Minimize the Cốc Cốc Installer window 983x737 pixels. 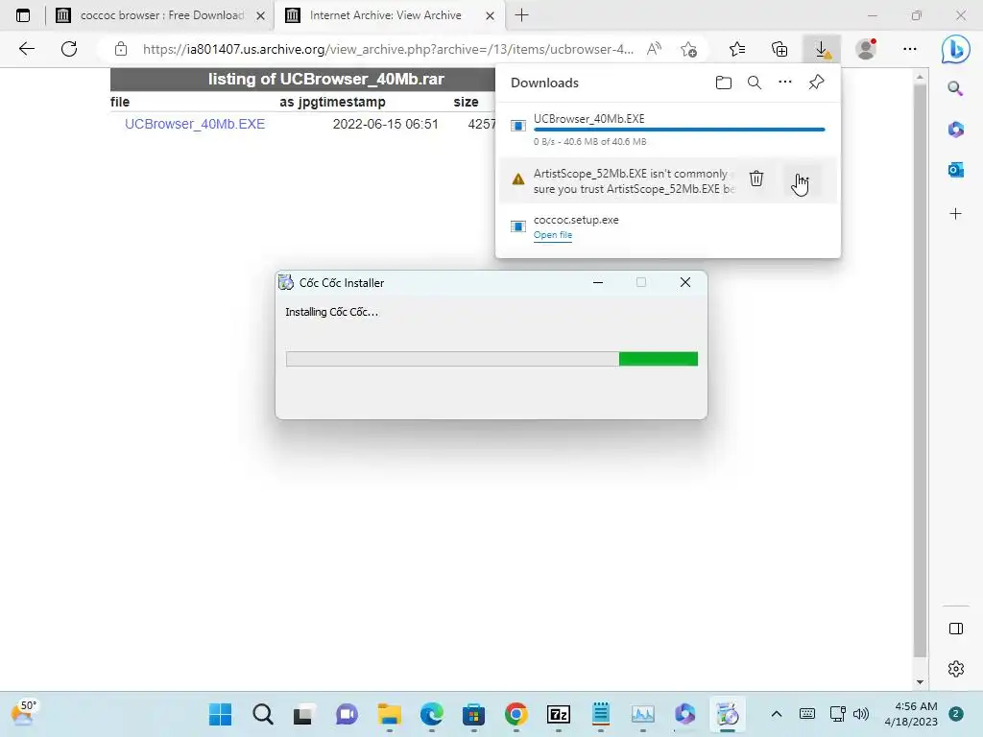point(597,283)
